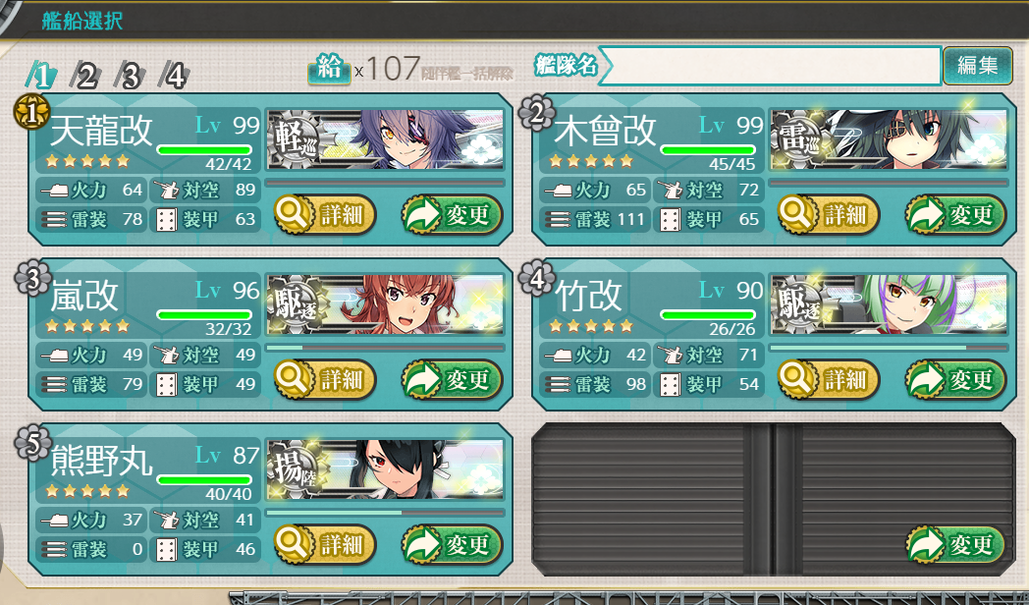Select fleet tab 4

pos(175,75)
